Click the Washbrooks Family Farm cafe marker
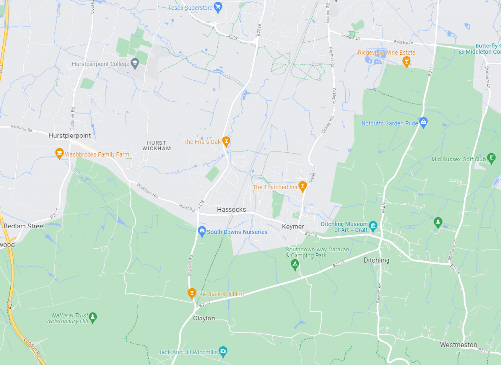The width and height of the screenshot is (501, 365). click(59, 154)
